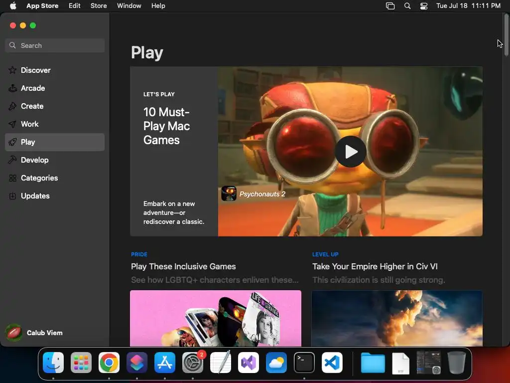510x383 pixels.
Task: Open Visual Studio purple icon in Dock
Action: (249, 363)
